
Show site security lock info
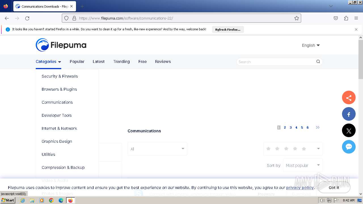(74, 18)
